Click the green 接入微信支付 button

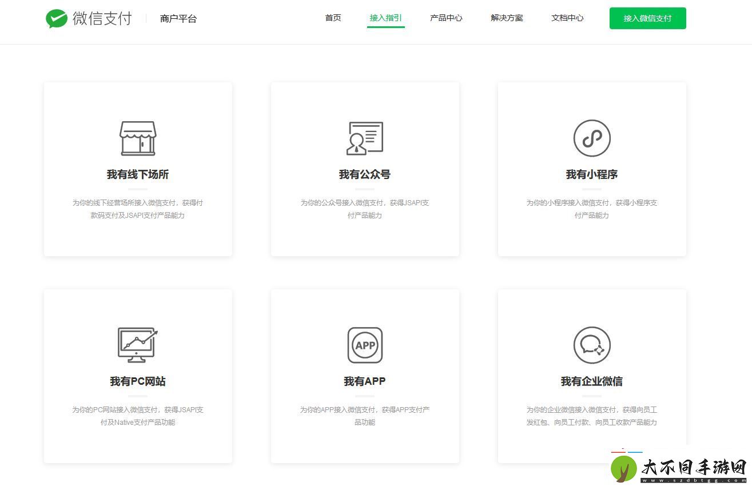coord(648,18)
